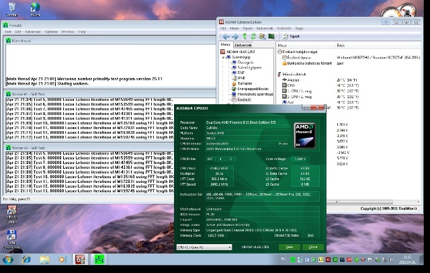430x273 pixels.
Task: Click the HU language indicator in tray
Action: (x=284, y=259)
